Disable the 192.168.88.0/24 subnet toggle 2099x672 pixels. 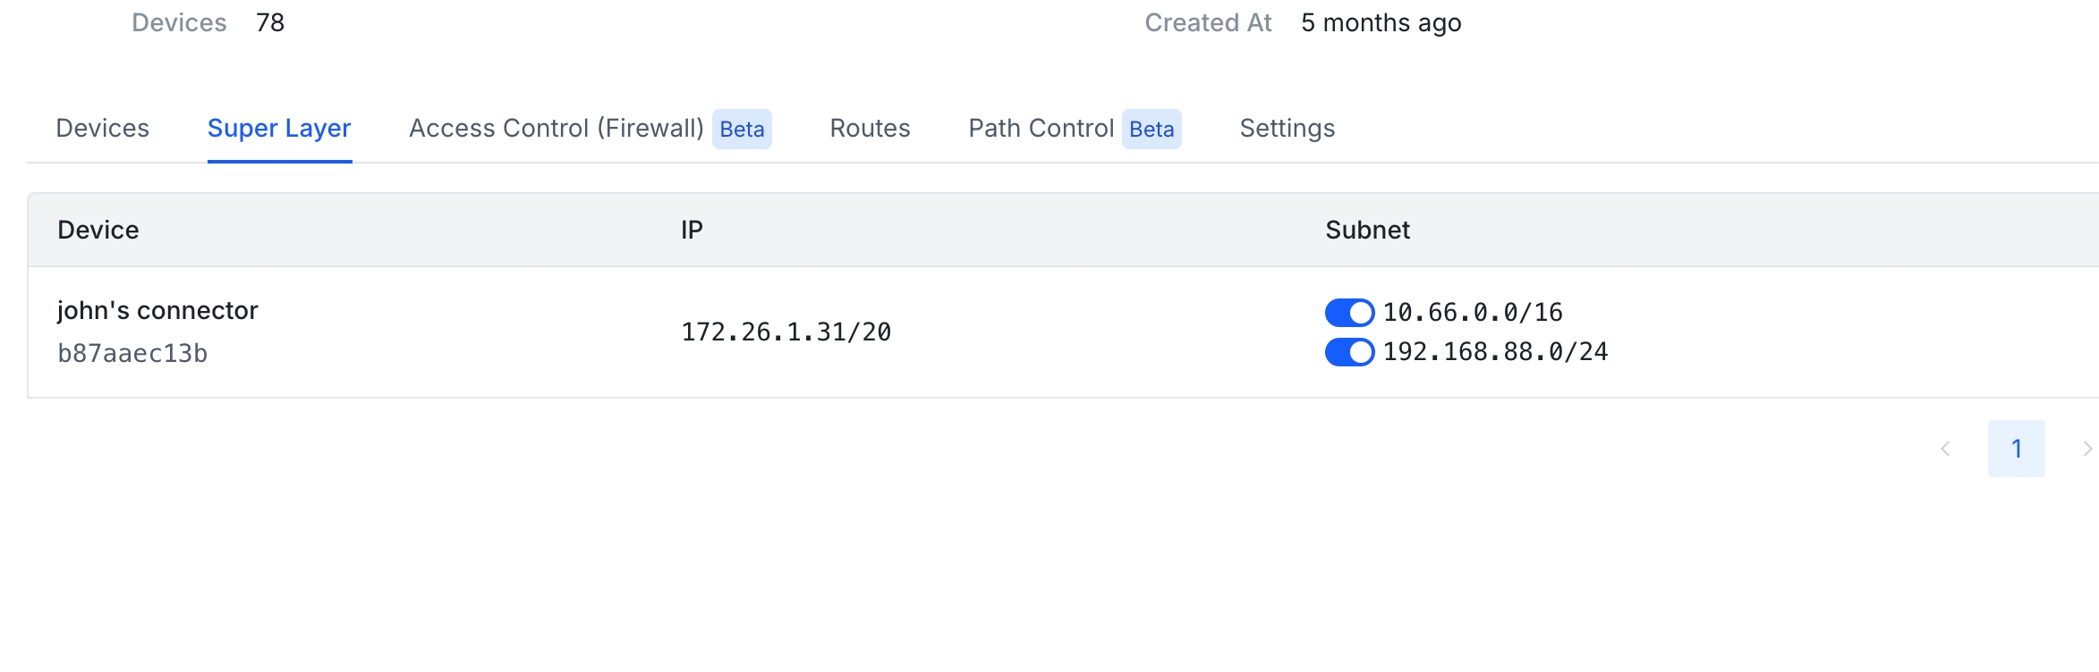coord(1349,352)
